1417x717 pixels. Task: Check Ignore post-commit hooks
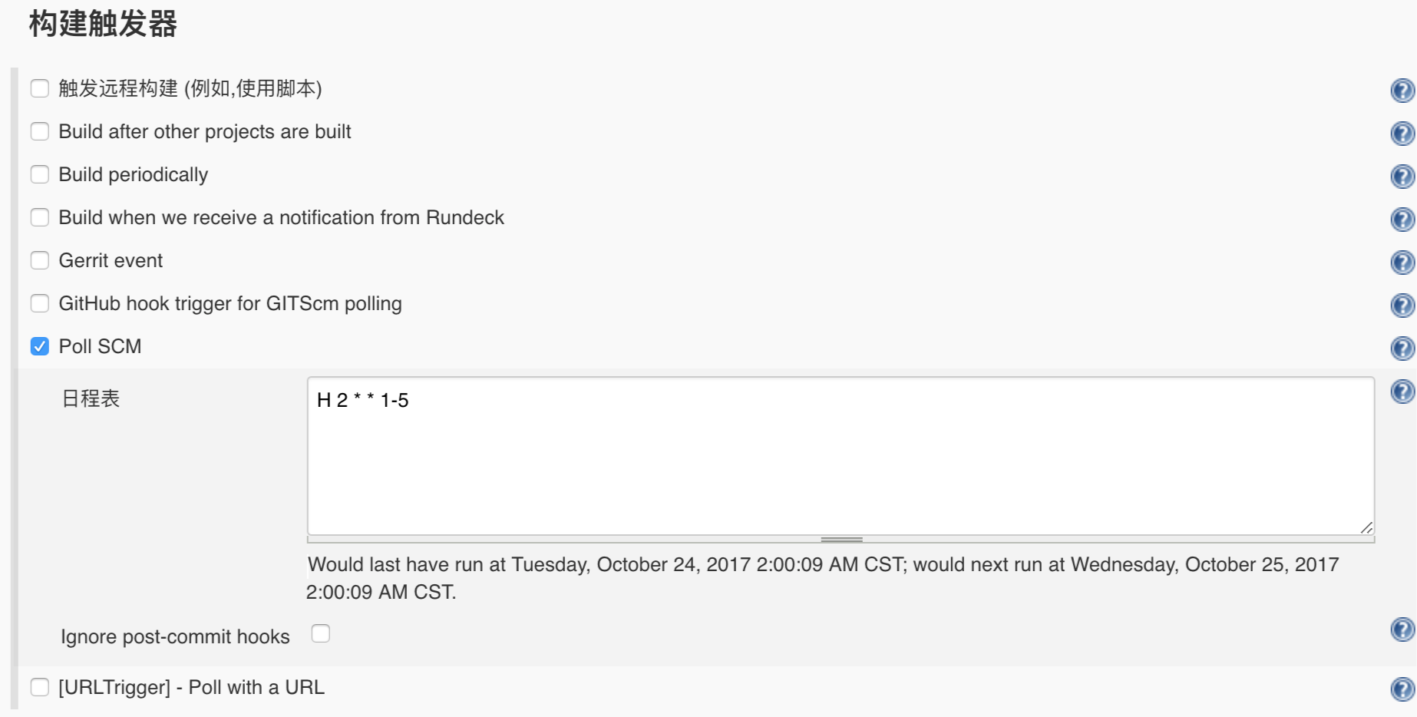pyautogui.click(x=321, y=633)
